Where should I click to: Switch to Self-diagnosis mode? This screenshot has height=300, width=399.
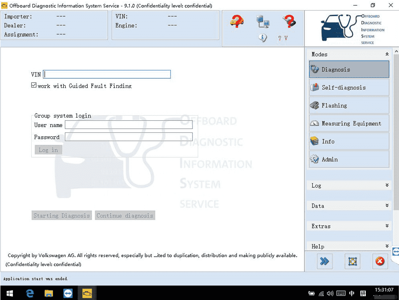coord(349,87)
